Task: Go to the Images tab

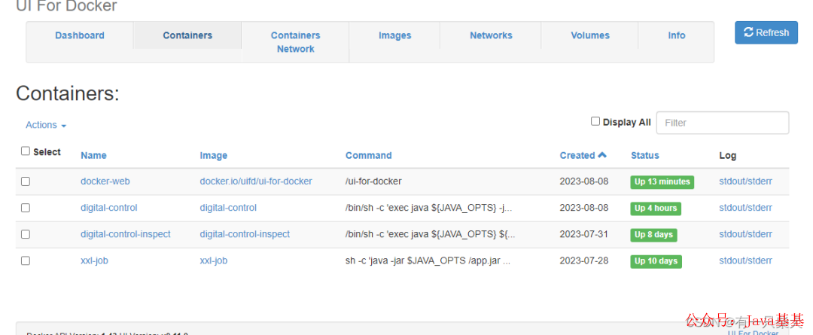Action: click(394, 35)
